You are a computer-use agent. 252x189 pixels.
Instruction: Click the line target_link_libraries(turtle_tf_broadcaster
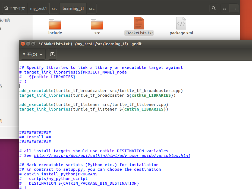click(x=97, y=95)
